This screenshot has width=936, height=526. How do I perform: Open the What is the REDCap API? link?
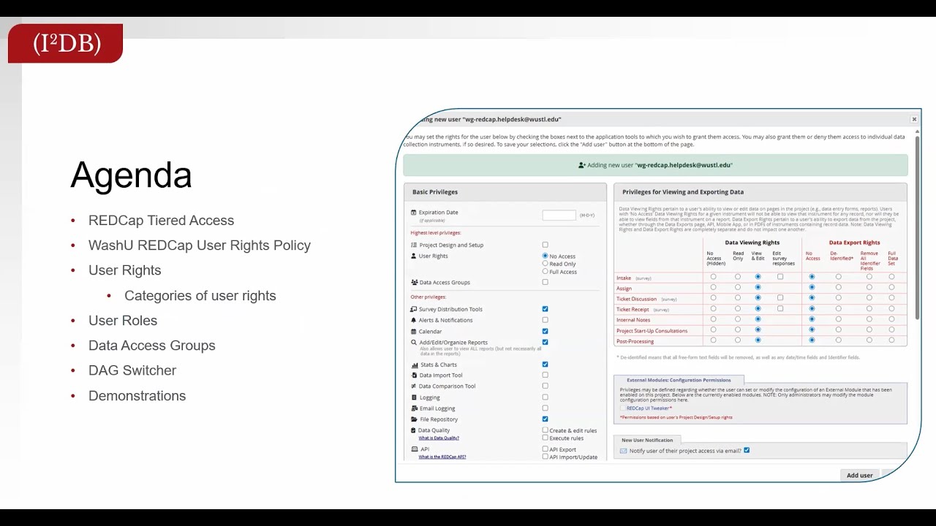coord(442,457)
